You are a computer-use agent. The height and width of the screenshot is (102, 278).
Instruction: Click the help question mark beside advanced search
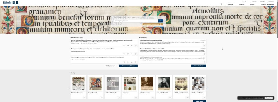(162, 24)
